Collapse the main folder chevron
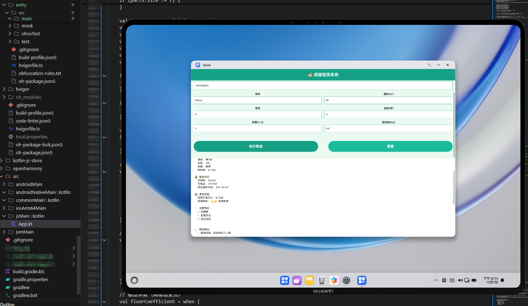 (10, 18)
